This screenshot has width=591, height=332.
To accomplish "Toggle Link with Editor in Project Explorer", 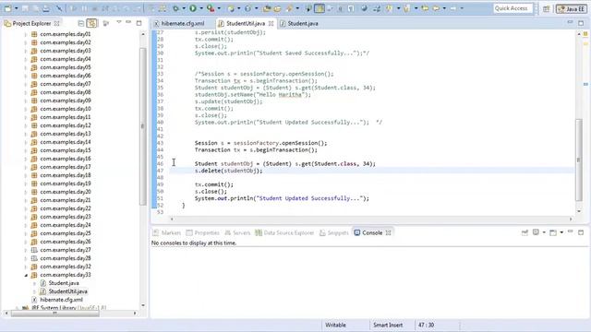I will pos(91,23).
